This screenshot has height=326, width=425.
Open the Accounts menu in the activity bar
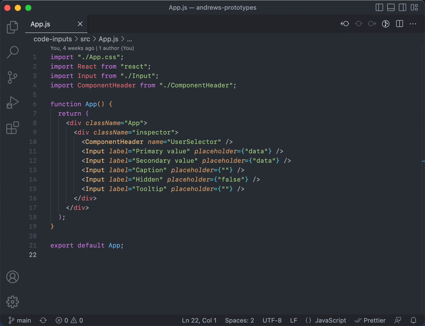click(12, 277)
